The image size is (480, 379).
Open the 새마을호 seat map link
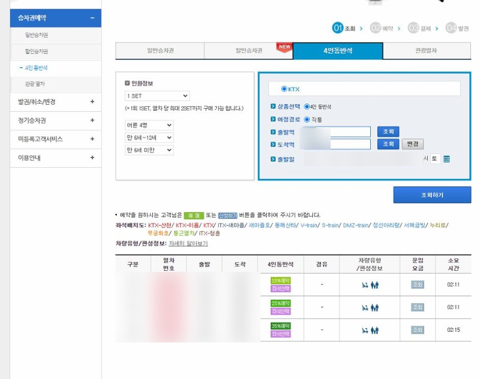(259, 225)
